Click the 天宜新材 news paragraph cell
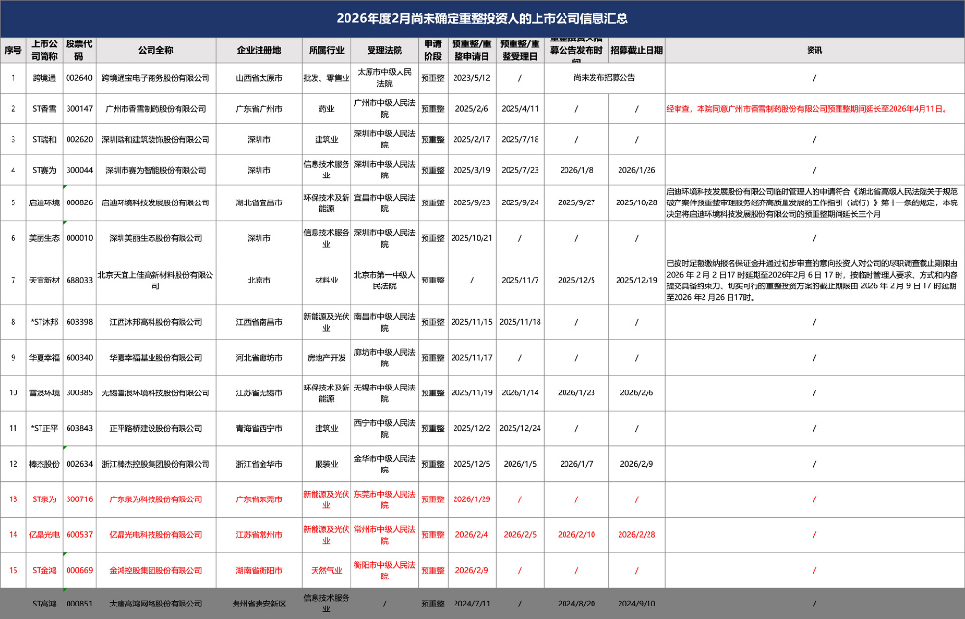 (x=813, y=280)
